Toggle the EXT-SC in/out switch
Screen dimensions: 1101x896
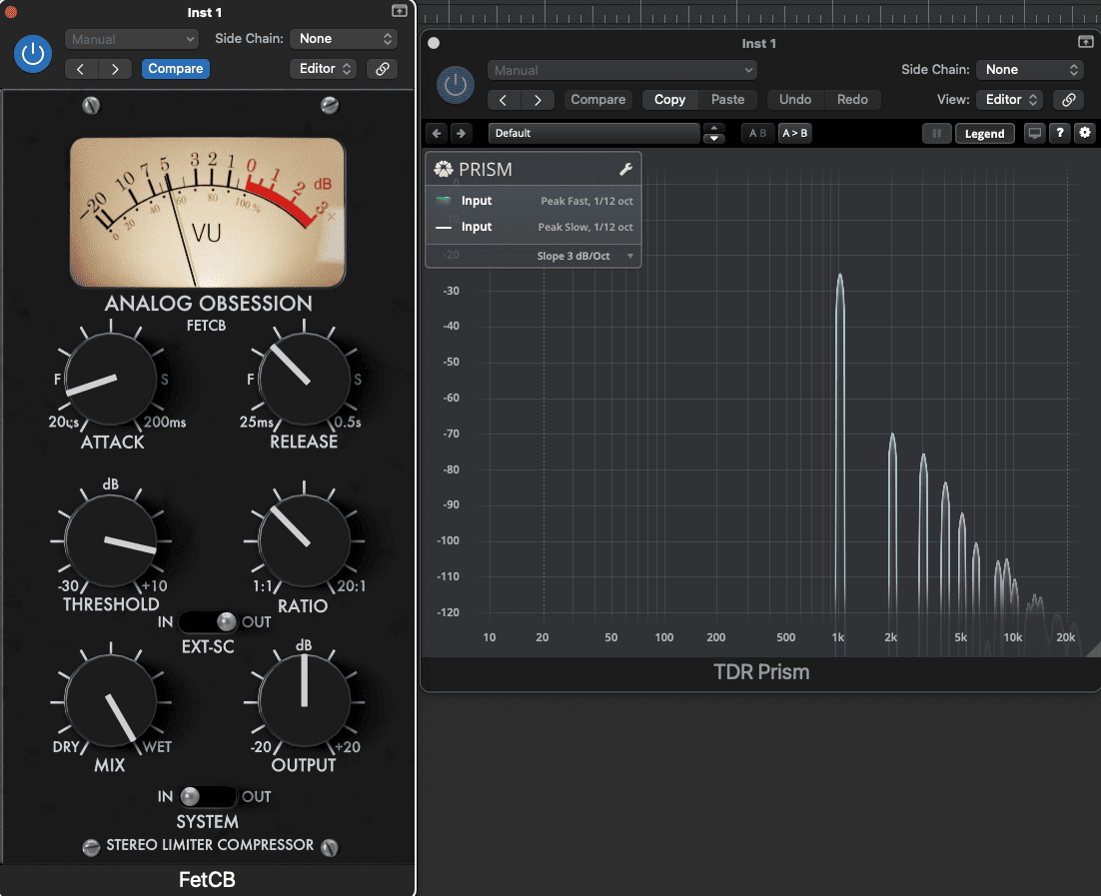(209, 622)
